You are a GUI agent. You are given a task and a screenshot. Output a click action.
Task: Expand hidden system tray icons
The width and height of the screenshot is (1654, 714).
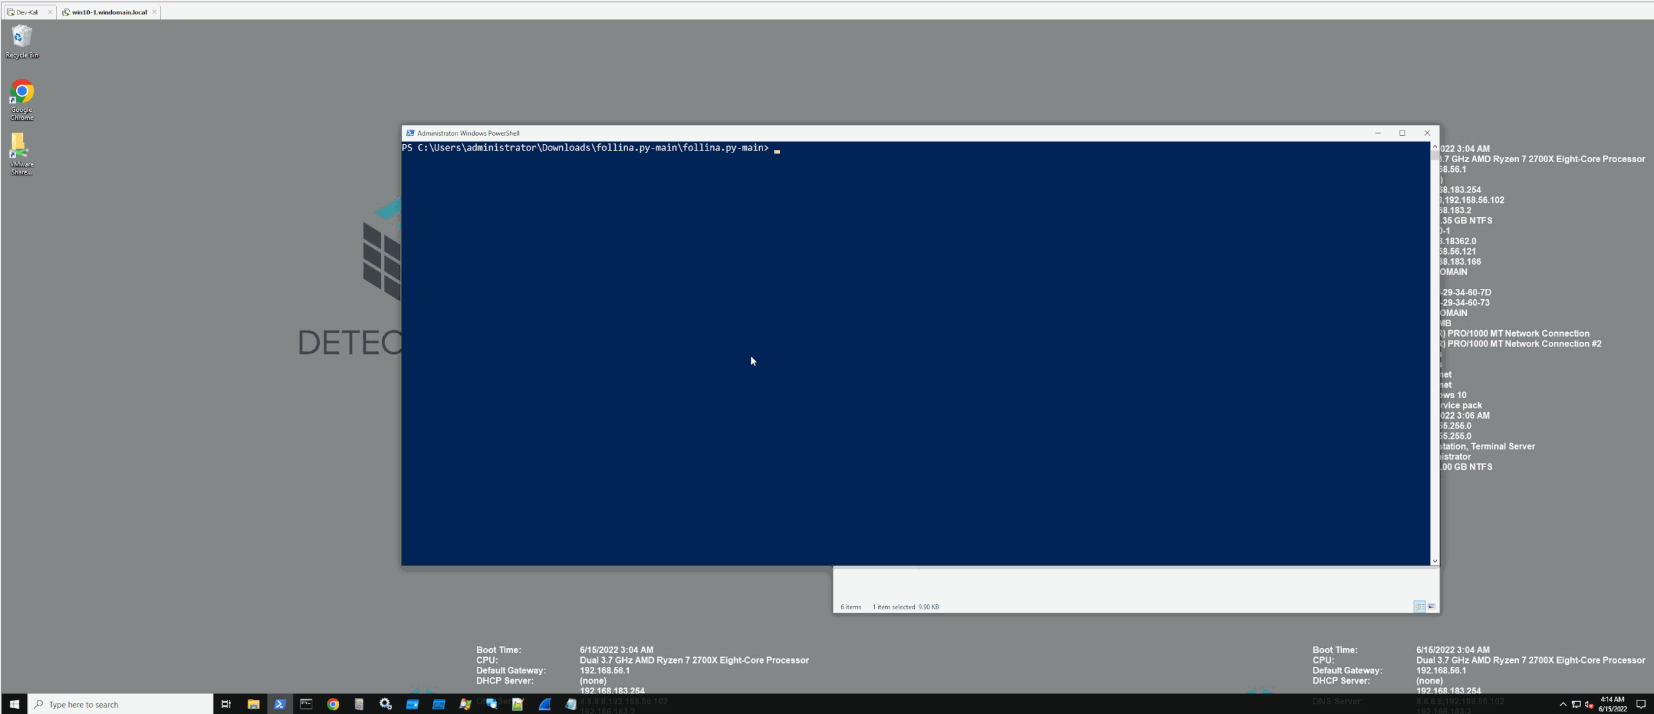coord(1563,704)
